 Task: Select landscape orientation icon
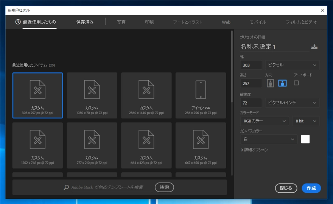pyautogui.click(x=282, y=83)
